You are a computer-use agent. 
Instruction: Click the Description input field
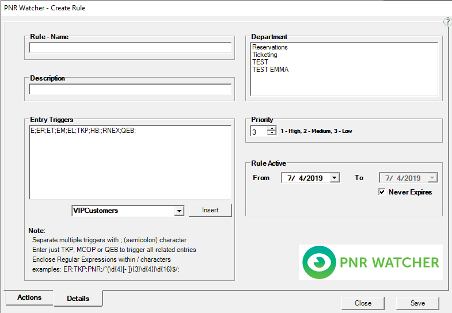coord(130,89)
